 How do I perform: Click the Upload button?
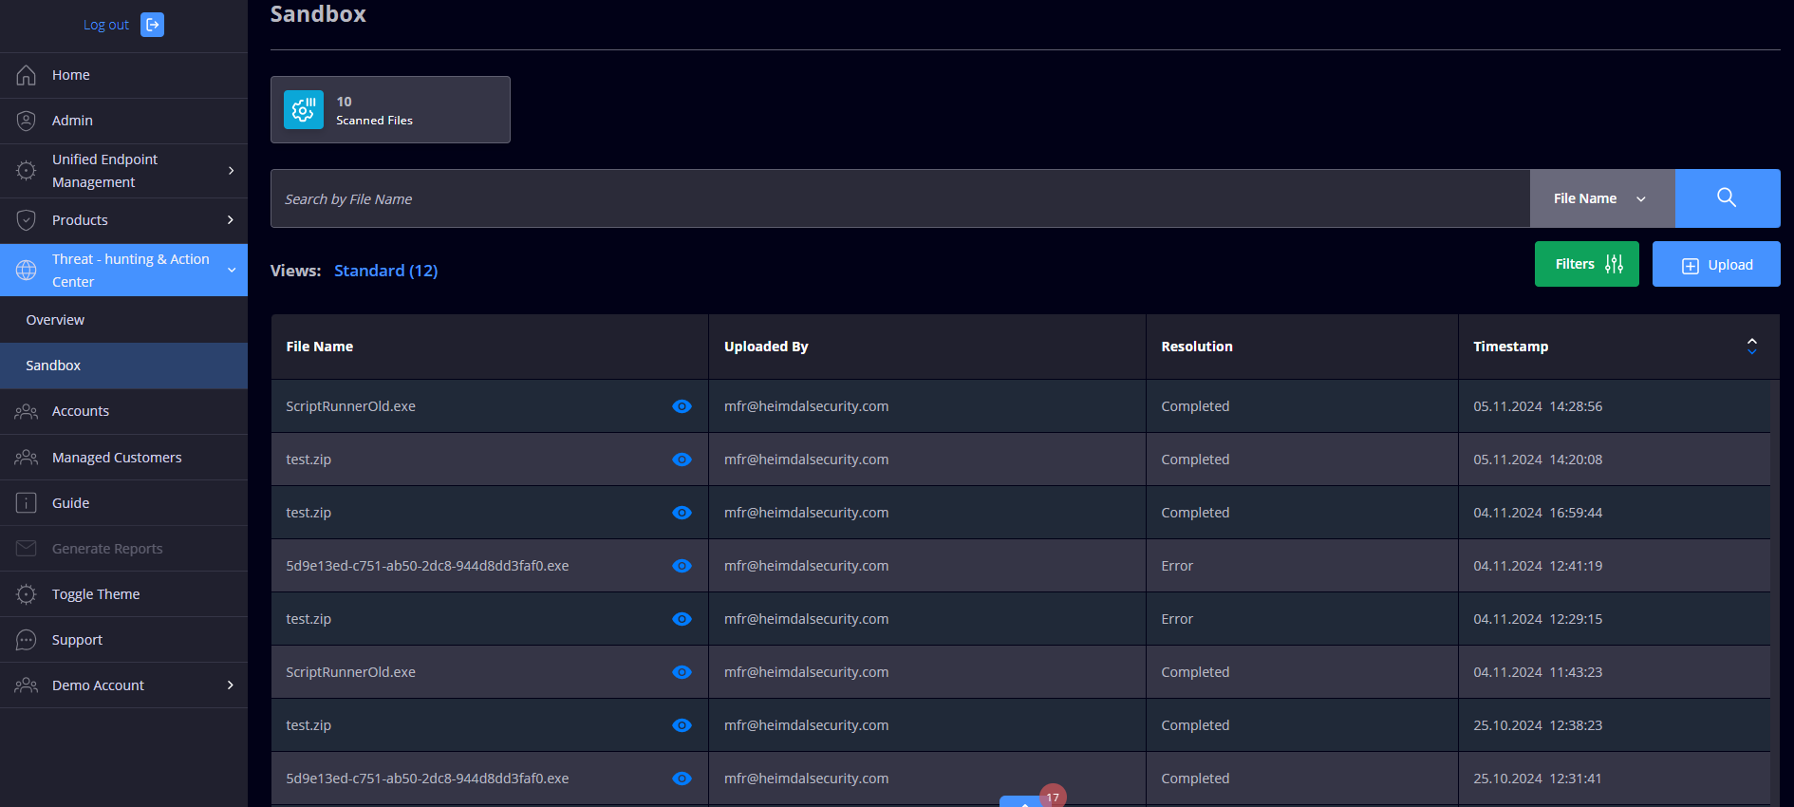coord(1715,265)
